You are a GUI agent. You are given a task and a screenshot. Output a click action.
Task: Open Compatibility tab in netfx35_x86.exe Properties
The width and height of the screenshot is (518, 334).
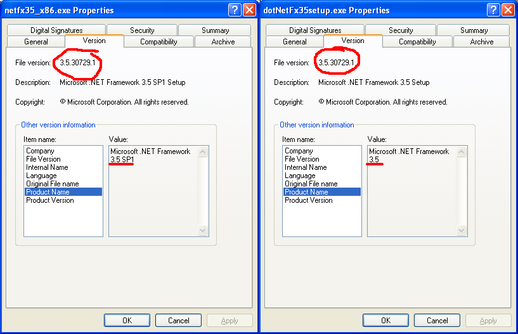point(159,42)
